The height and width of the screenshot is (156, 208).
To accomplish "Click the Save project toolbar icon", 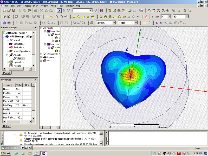I will pos(14,11).
